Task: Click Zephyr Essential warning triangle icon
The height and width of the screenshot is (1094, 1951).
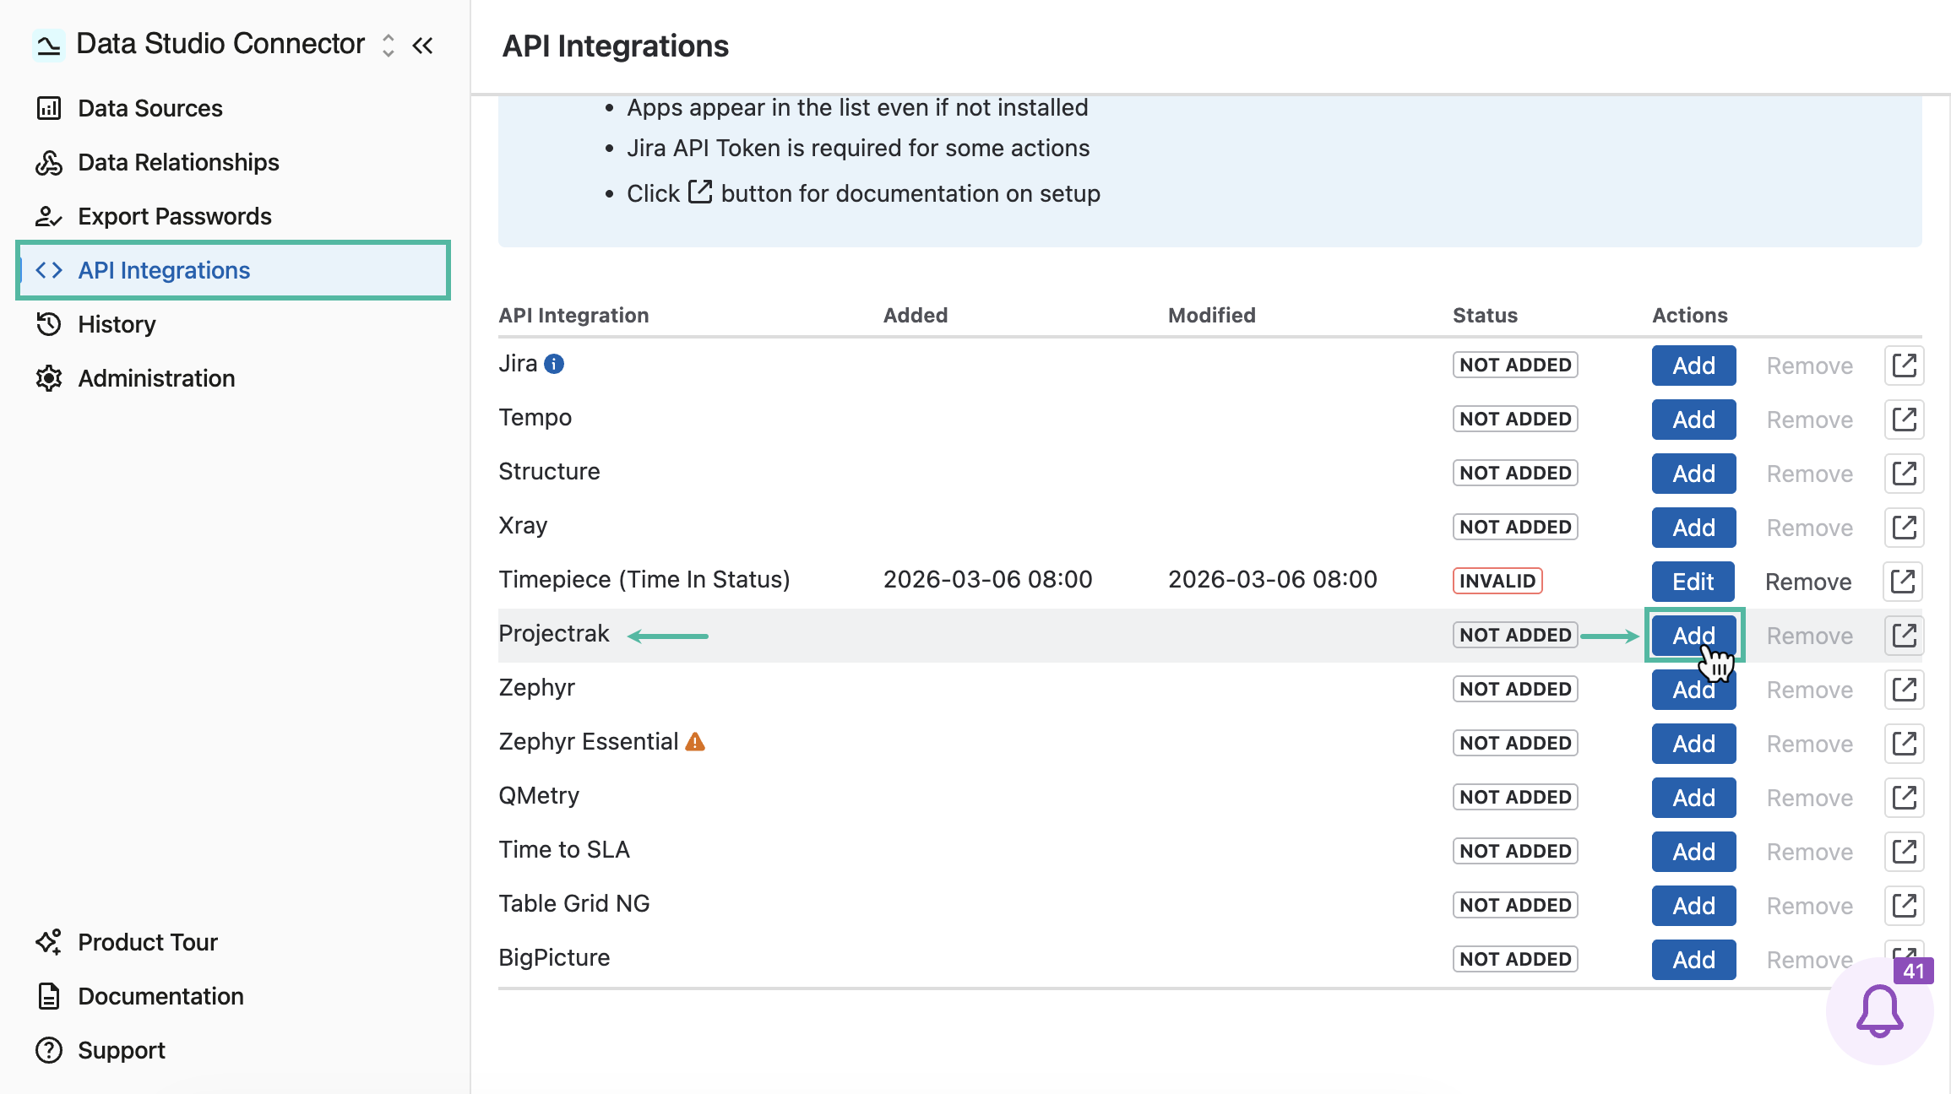Action: (x=695, y=742)
